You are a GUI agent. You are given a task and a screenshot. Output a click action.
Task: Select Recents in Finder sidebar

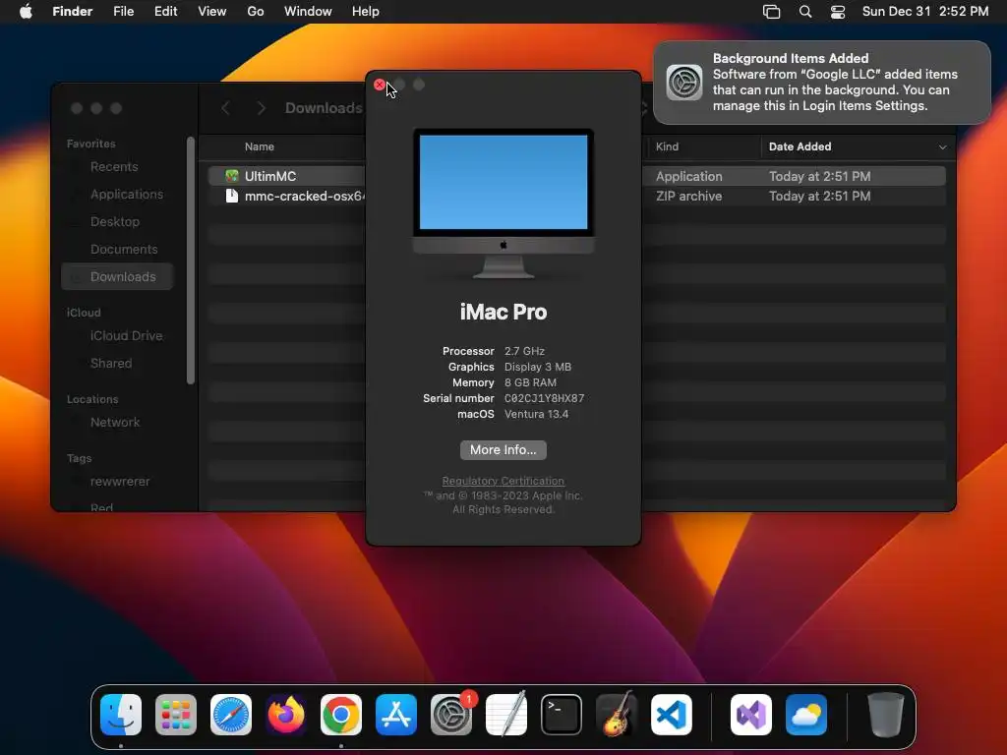pos(114,167)
